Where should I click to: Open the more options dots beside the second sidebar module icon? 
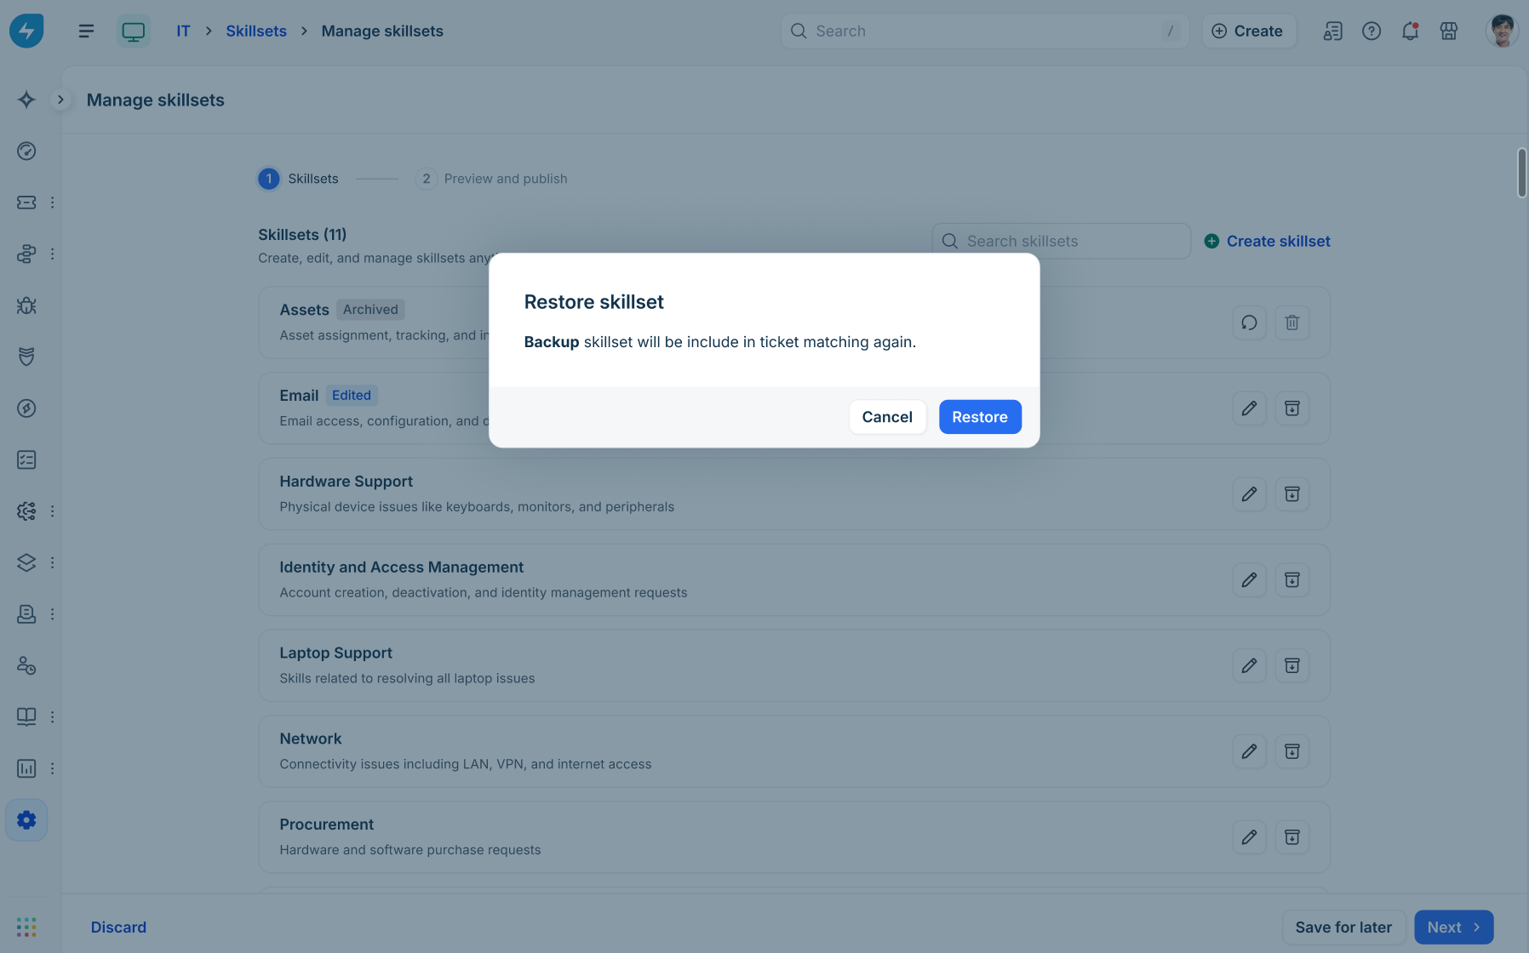click(x=52, y=254)
